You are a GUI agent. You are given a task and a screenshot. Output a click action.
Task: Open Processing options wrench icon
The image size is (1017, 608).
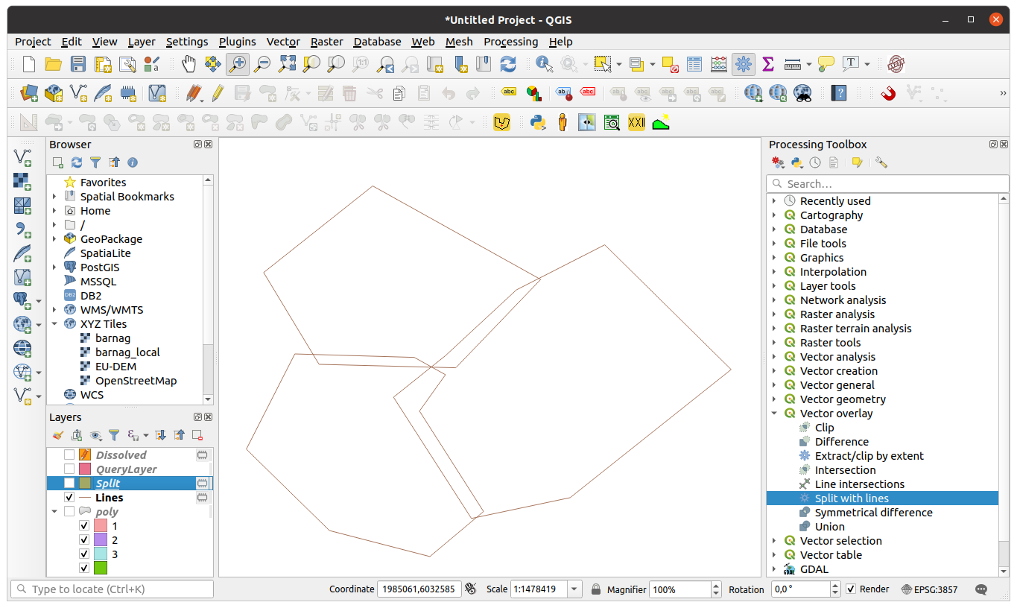[881, 162]
